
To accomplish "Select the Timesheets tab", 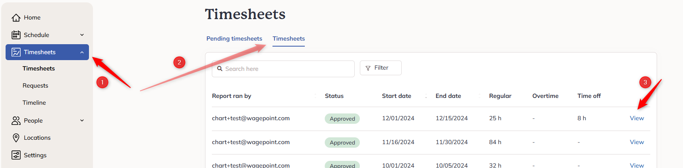I will pos(289,39).
